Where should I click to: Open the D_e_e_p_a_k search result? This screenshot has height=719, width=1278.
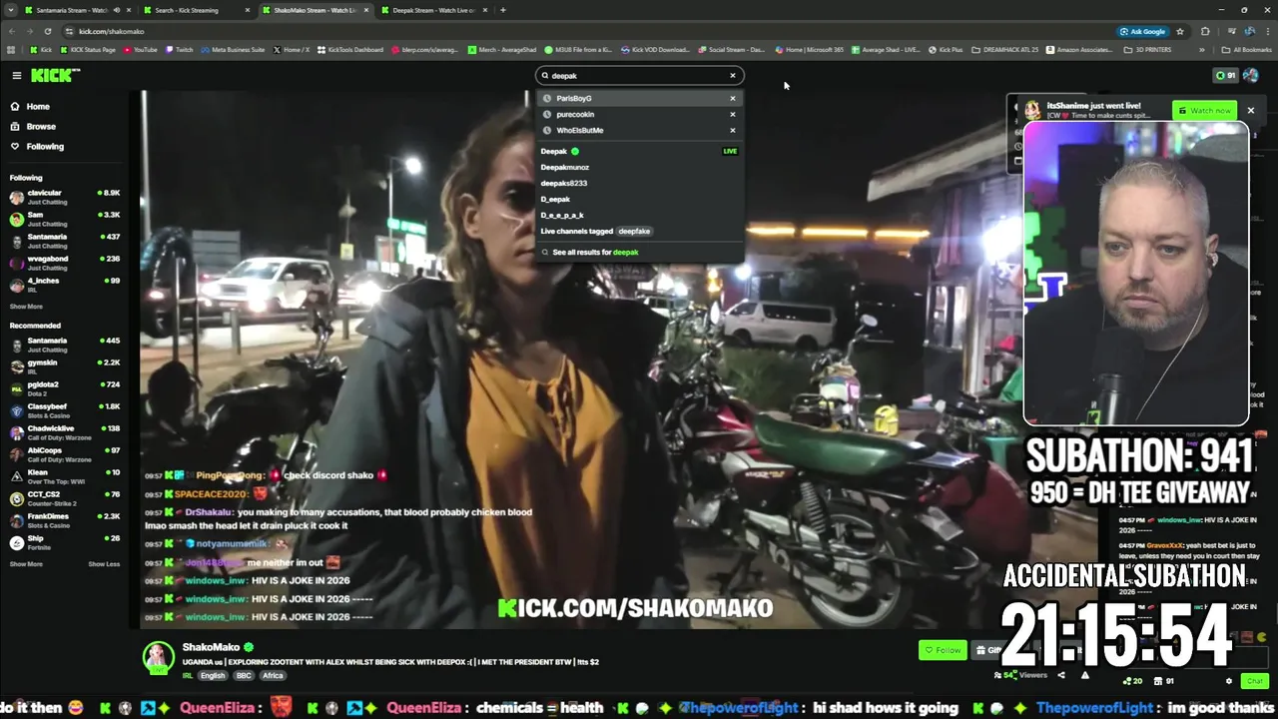tap(639, 215)
